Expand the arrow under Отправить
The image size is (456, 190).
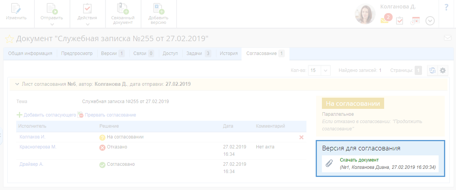point(52,24)
